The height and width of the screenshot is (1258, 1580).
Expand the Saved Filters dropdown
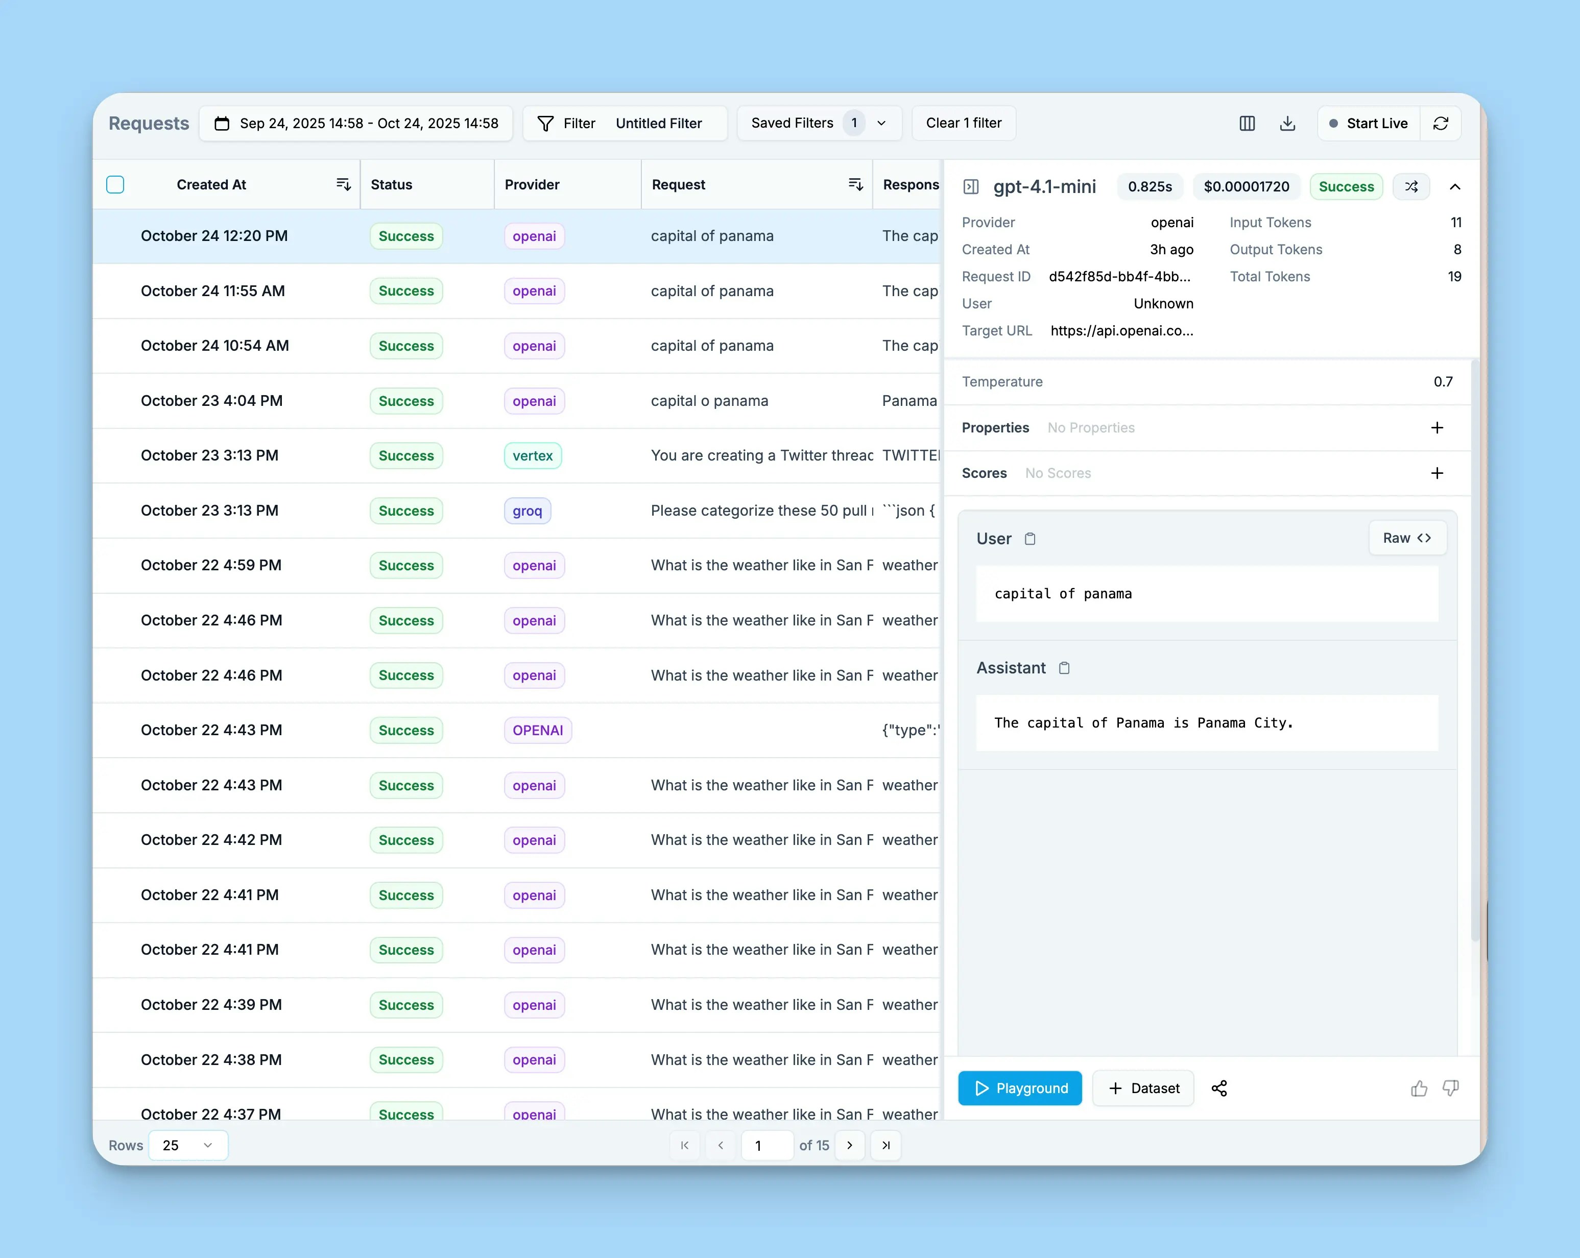[x=881, y=123]
